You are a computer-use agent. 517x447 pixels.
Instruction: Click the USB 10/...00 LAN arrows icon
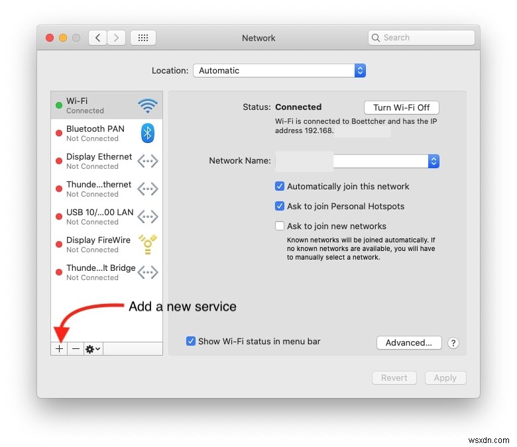pyautogui.click(x=147, y=217)
